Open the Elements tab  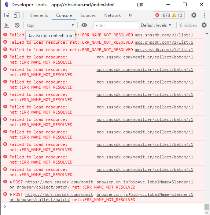(39, 15)
